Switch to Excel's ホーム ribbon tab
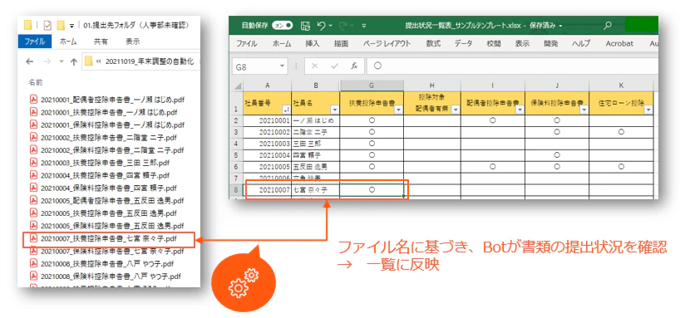 click(x=282, y=43)
